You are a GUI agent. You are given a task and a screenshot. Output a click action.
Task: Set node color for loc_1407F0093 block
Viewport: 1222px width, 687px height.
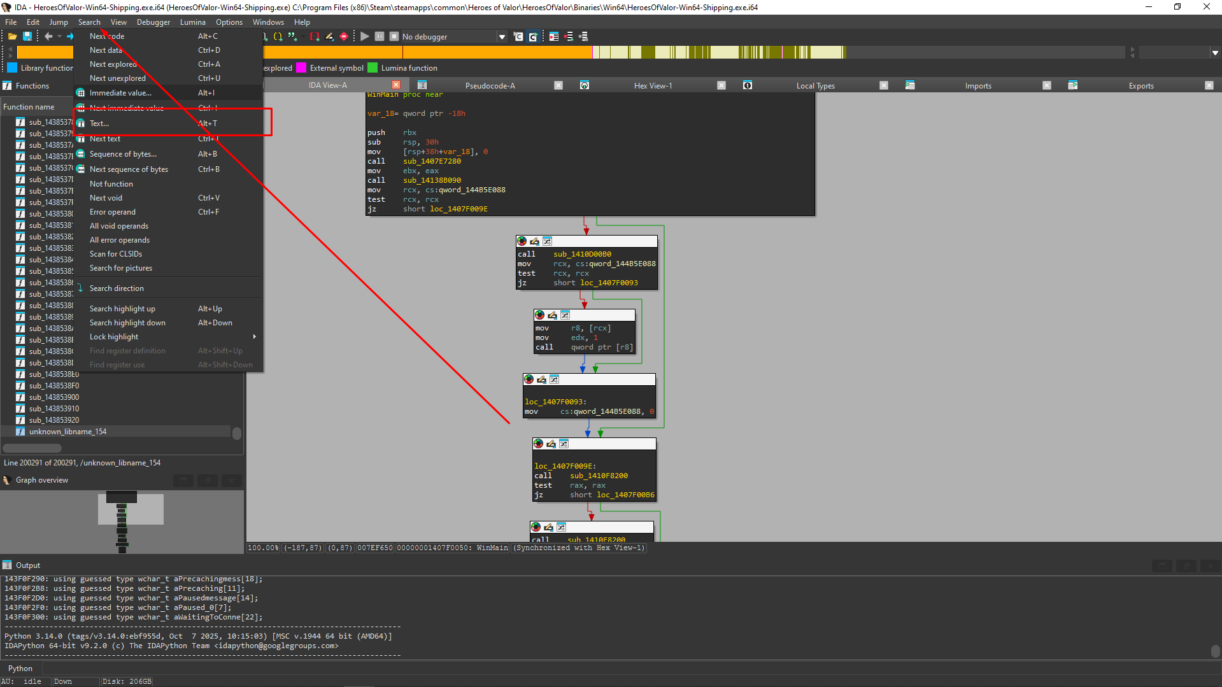(x=529, y=379)
